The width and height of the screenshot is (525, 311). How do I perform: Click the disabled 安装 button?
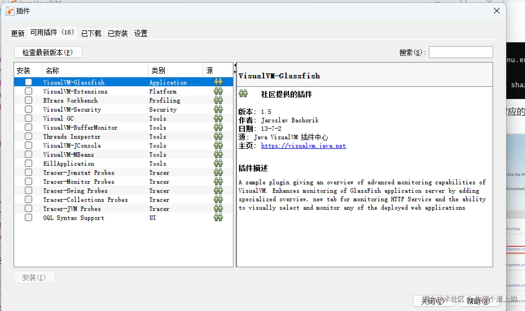pos(34,277)
